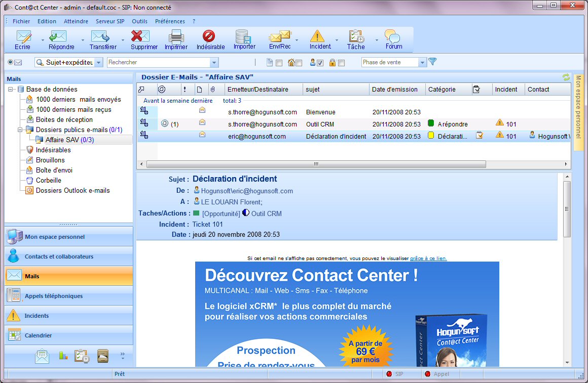
Task: Select the Affaire SAV folder
Action: (x=69, y=140)
